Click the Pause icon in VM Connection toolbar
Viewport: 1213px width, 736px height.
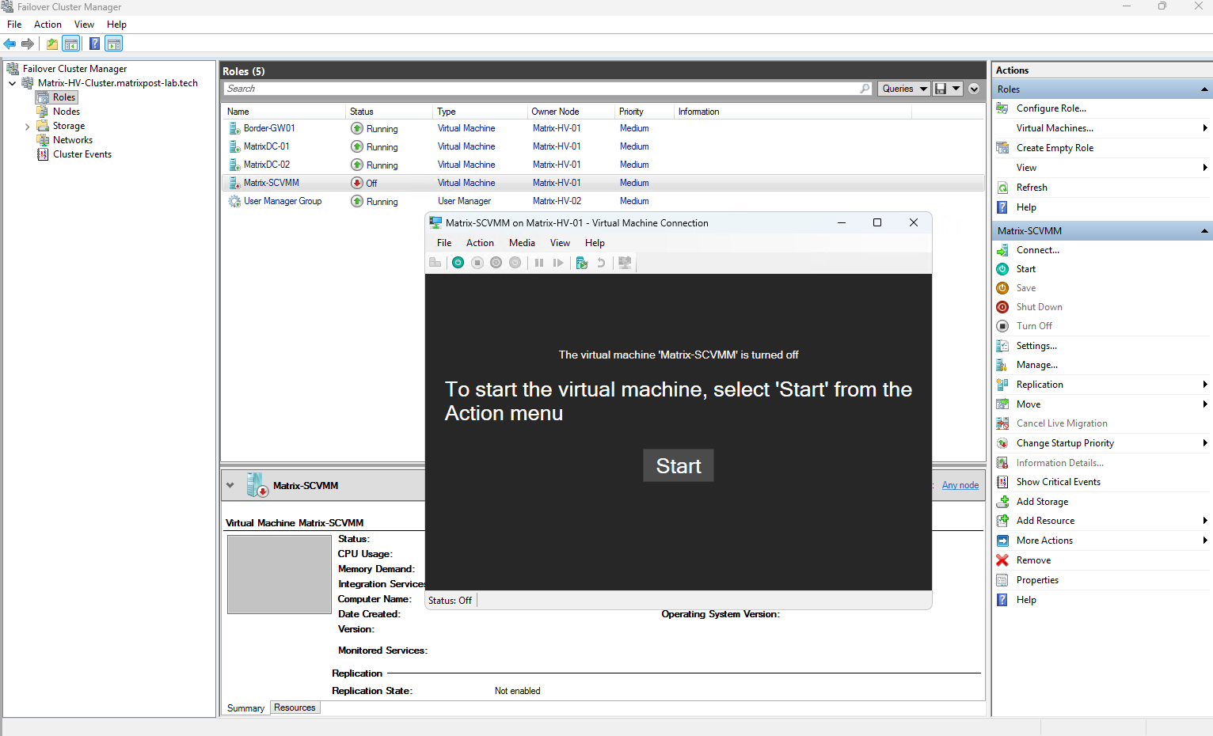(x=539, y=263)
